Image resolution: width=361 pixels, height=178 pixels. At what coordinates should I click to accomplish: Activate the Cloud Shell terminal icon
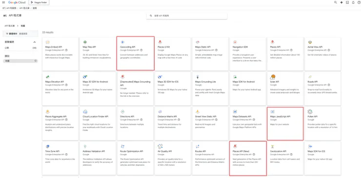click(347, 2)
